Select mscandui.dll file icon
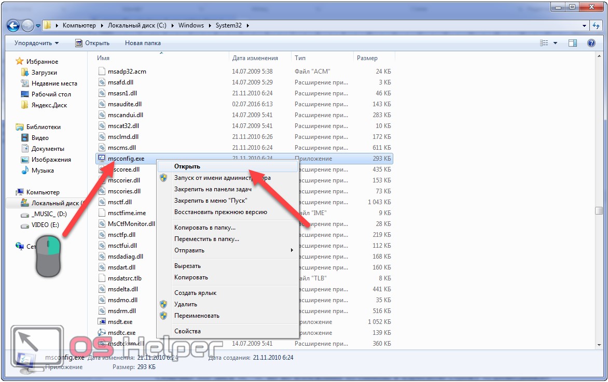Screen dimensions: 608x382 [x=102, y=115]
